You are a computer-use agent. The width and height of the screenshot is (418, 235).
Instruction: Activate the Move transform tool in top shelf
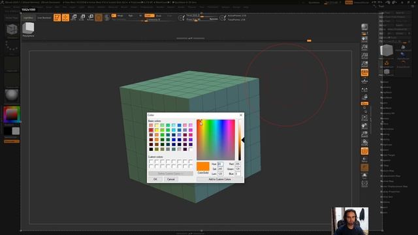(74, 18)
